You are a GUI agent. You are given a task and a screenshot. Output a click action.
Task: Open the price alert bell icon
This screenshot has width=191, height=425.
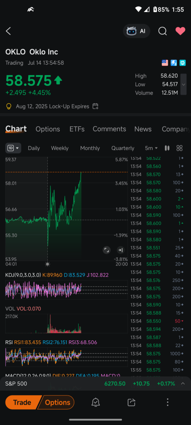(x=95, y=402)
